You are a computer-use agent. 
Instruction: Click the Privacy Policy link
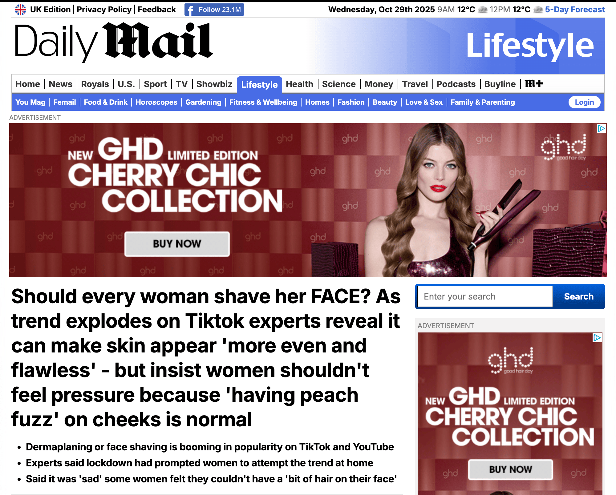[104, 10]
